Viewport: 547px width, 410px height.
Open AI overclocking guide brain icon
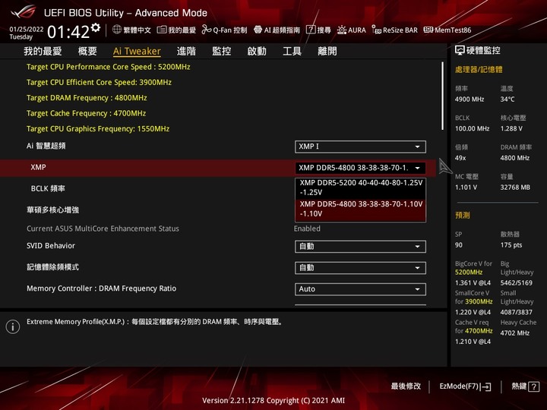point(258,30)
